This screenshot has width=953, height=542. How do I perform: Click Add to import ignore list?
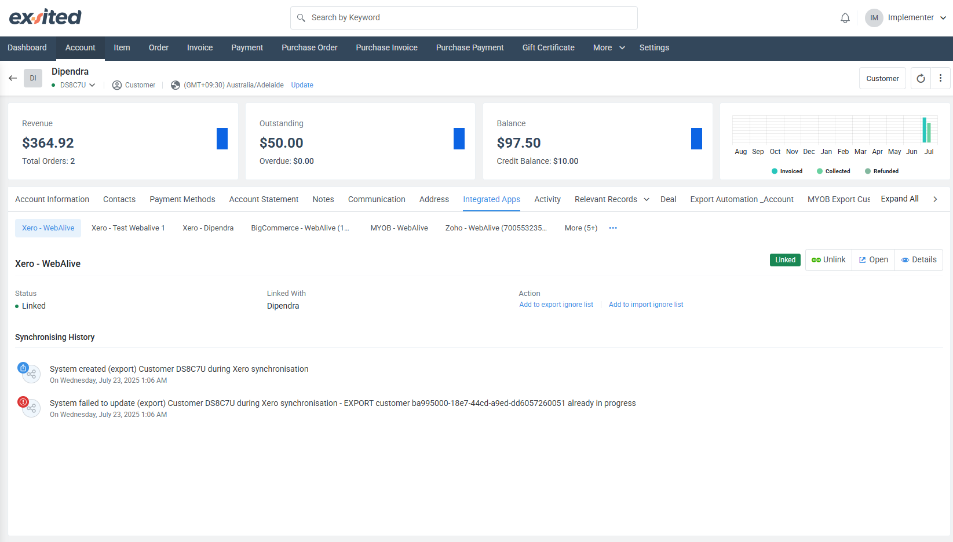tap(646, 305)
